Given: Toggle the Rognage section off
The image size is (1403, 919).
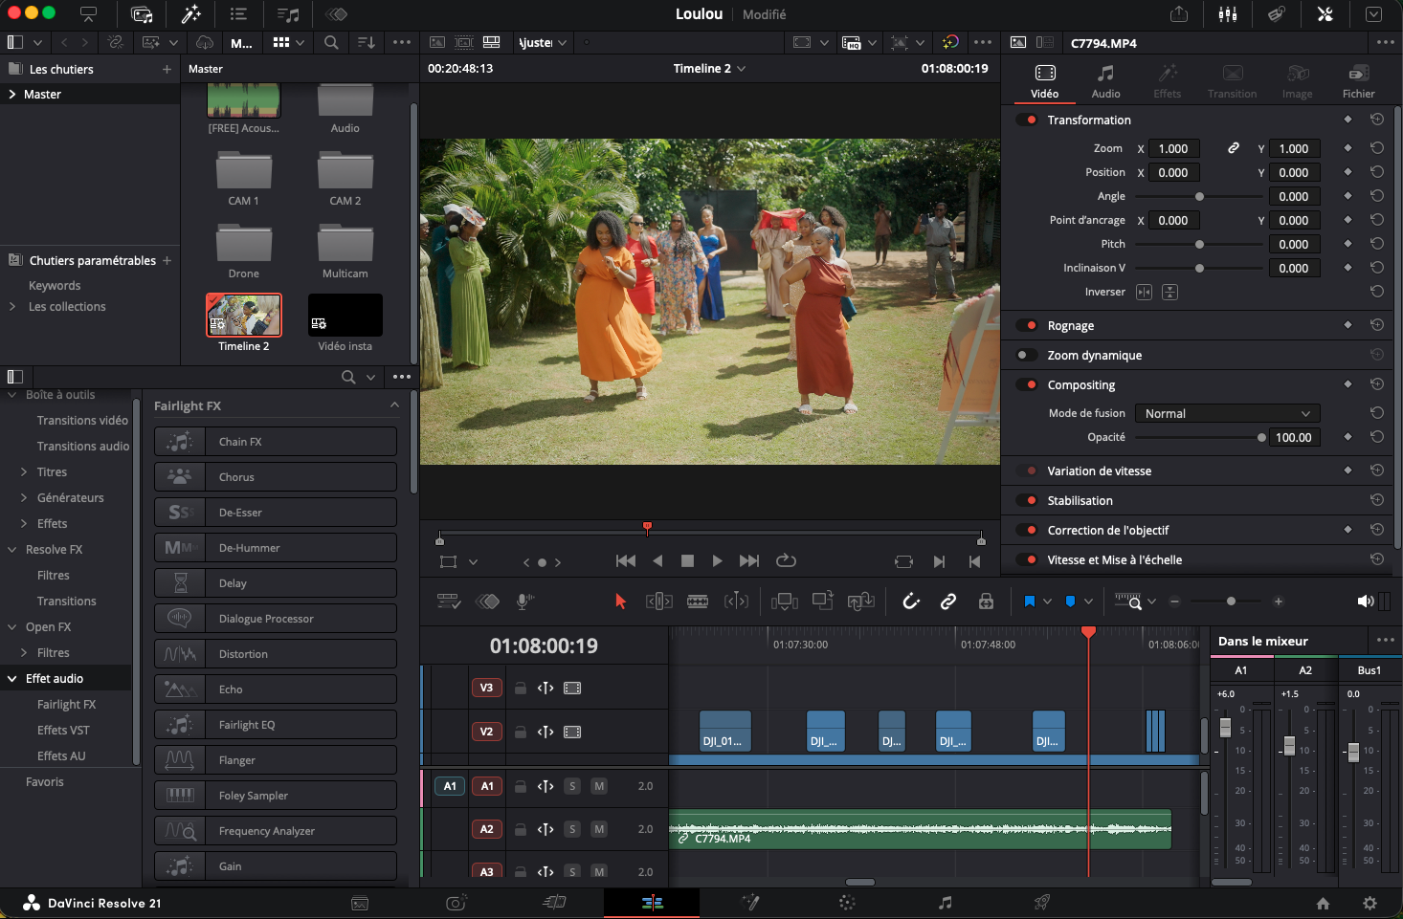Looking at the screenshot, I should point(1027,325).
